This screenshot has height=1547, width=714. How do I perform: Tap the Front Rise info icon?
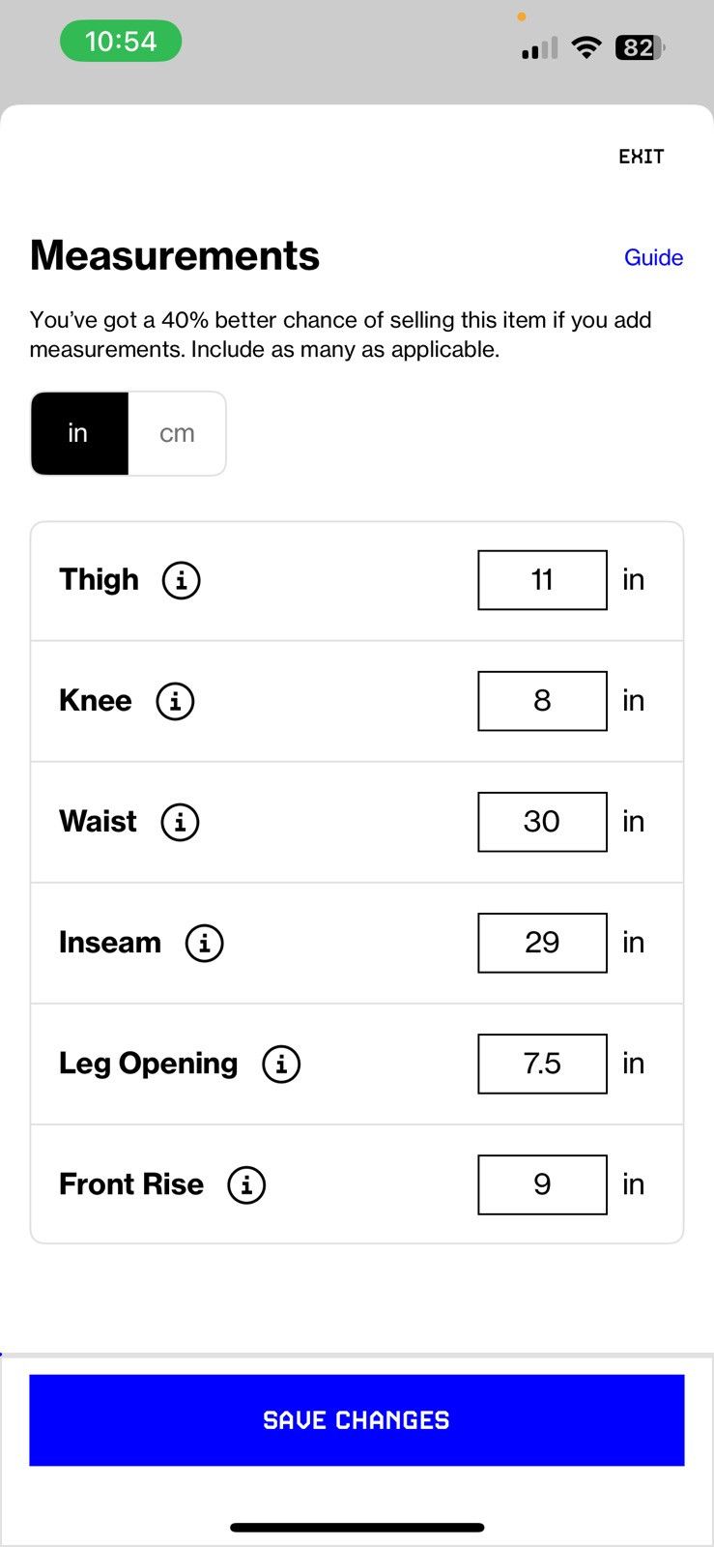[246, 1184]
